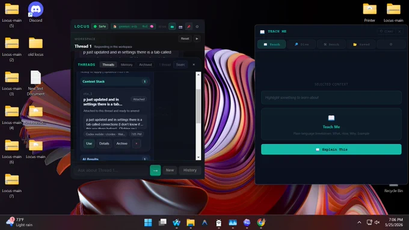409x230 pixels.
Task: Open New Text Document on desktop
Action: pos(35,83)
